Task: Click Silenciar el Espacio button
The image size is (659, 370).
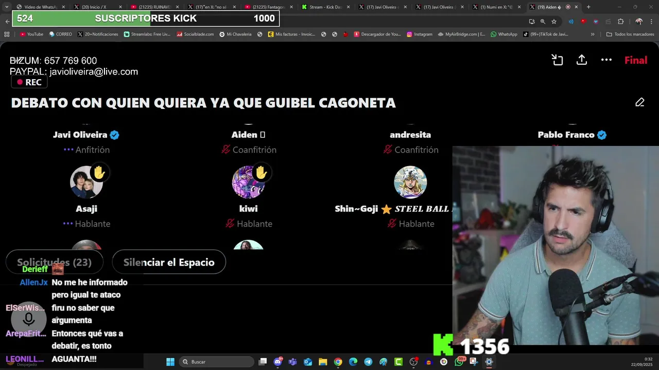Action: coord(169,262)
